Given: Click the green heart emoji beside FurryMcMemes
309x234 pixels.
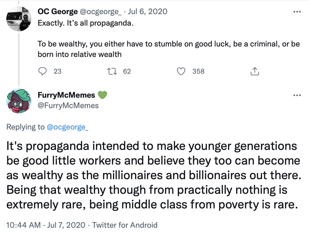Looking at the screenshot, I should 102,95.
